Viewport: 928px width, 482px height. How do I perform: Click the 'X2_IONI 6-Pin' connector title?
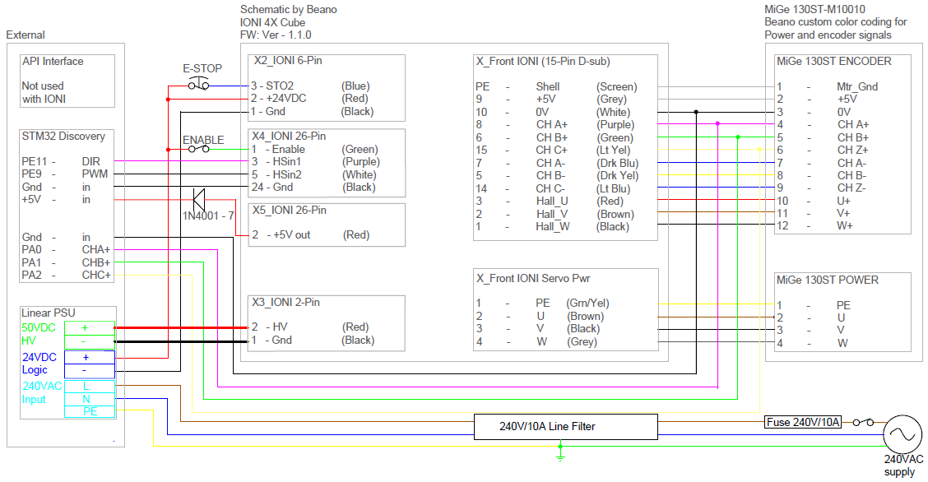(x=288, y=60)
